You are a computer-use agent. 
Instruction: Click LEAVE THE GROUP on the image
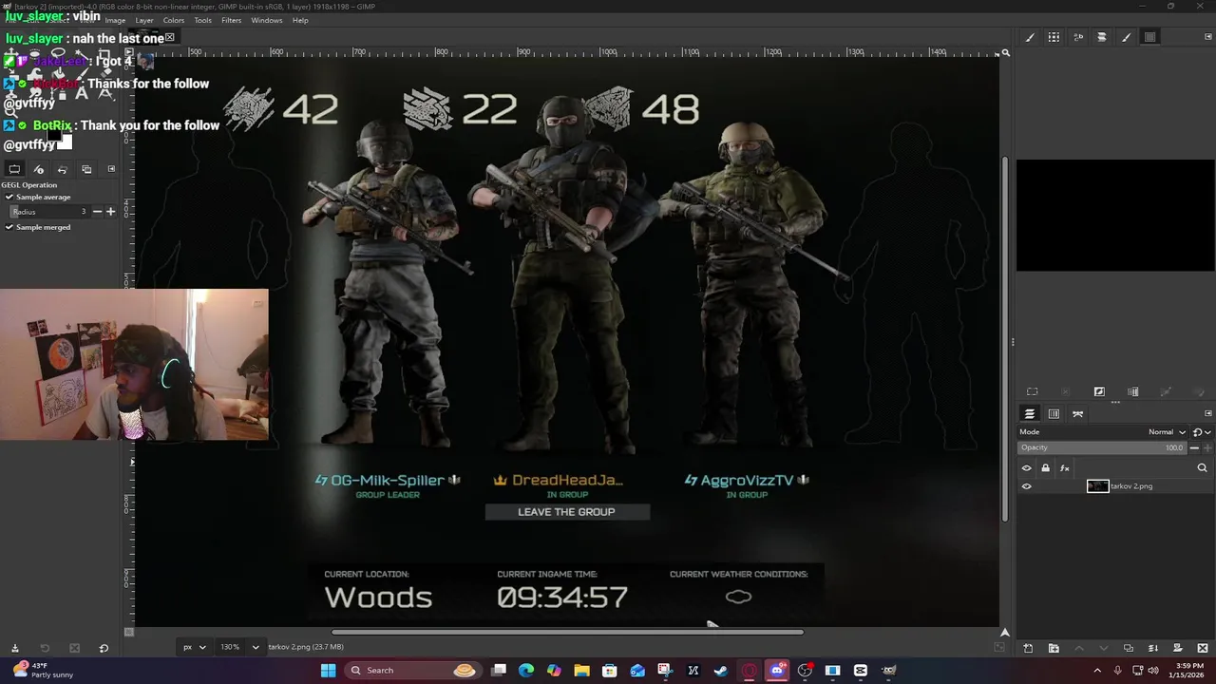[x=566, y=512]
